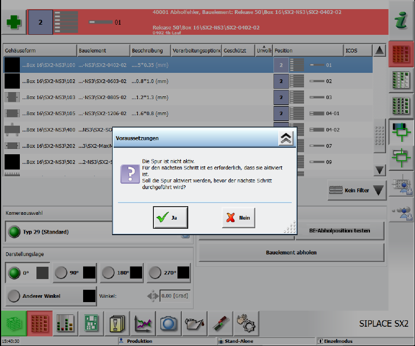Click the table scroll up arrow
Screen dimensions: 415x346
click(x=380, y=50)
